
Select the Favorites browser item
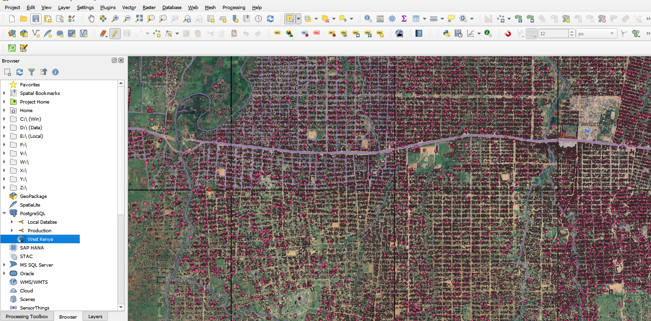30,85
